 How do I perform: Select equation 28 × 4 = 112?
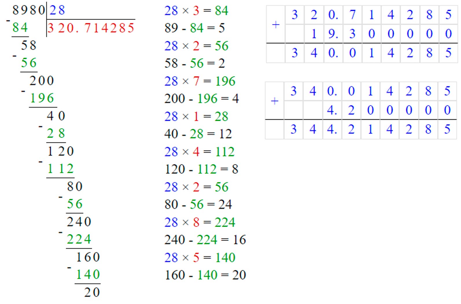click(200, 152)
